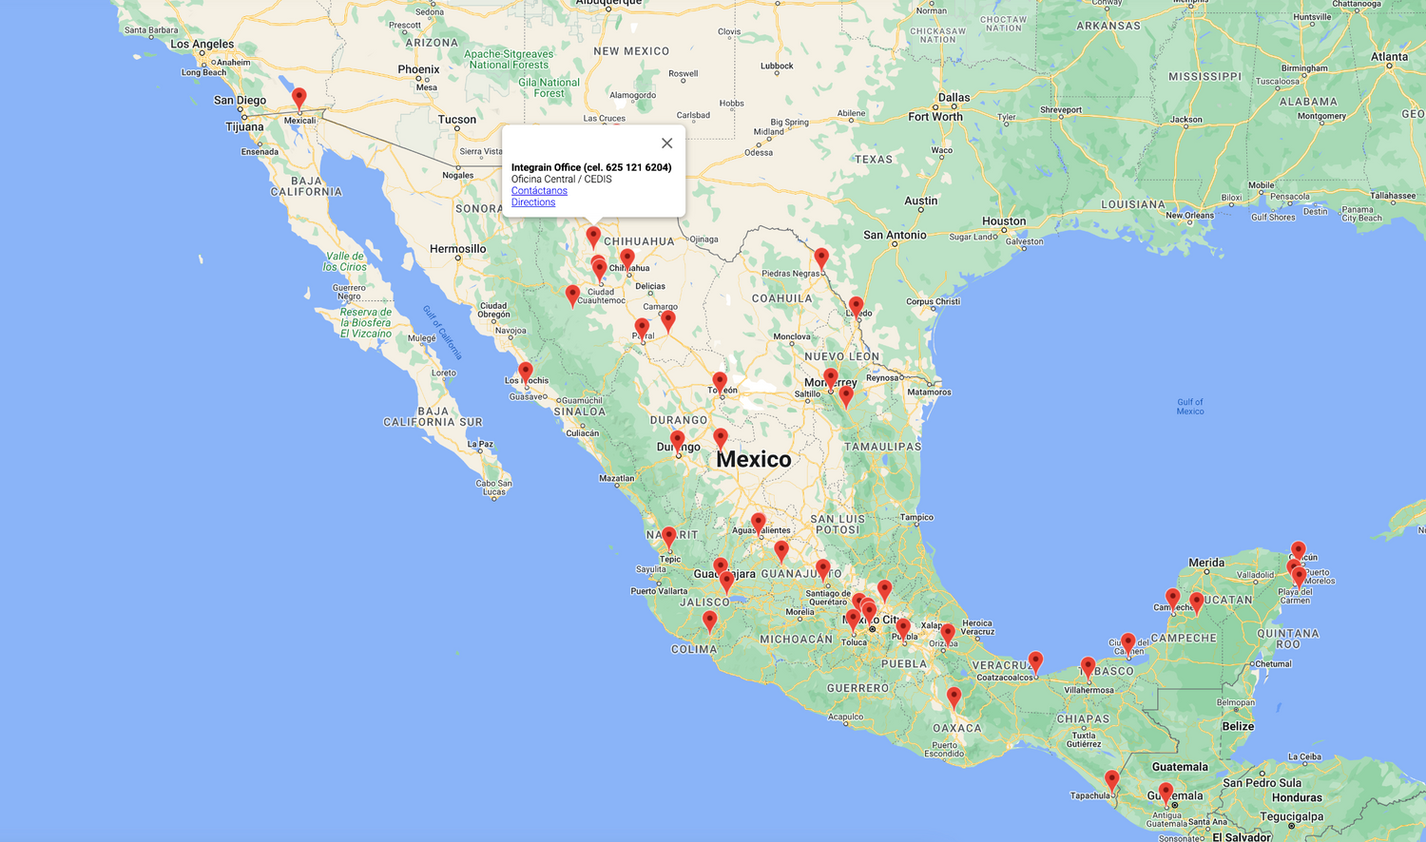The image size is (1426, 842).
Task: Click the Coatzacoalcos location pin
Action: point(1035,661)
